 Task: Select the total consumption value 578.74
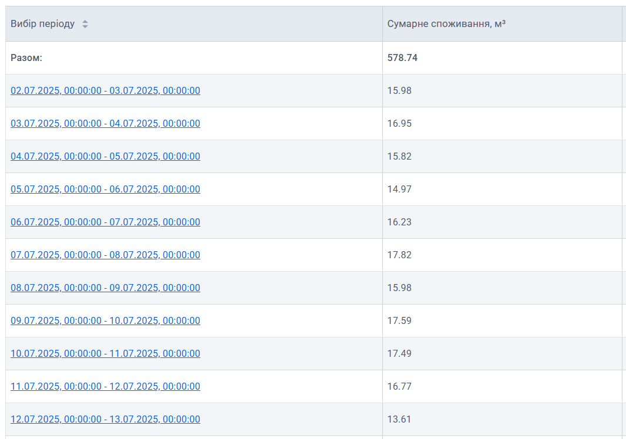tap(402, 58)
